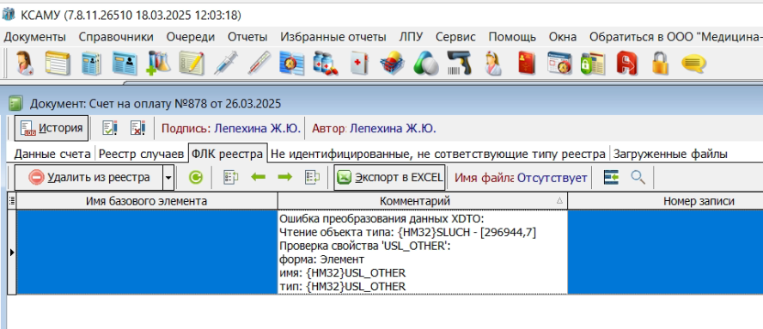
Task: Click document icon with red cross
Action: (x=137, y=128)
